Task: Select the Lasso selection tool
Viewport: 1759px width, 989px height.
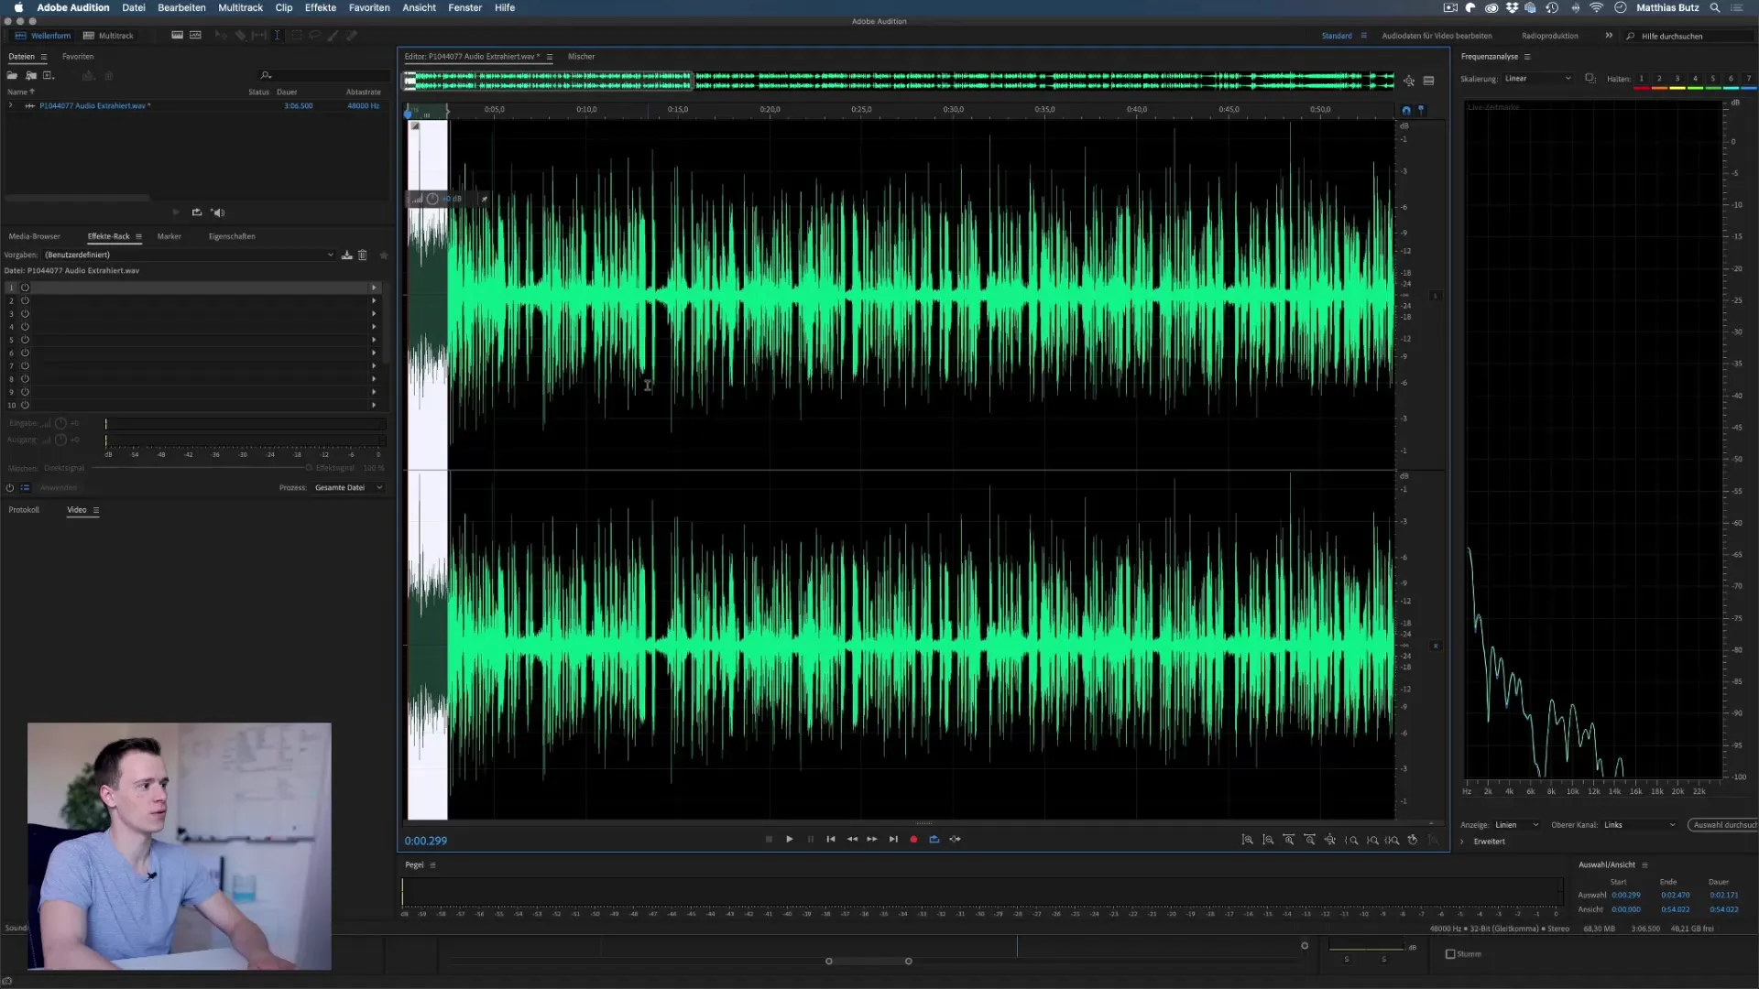Action: (x=314, y=36)
